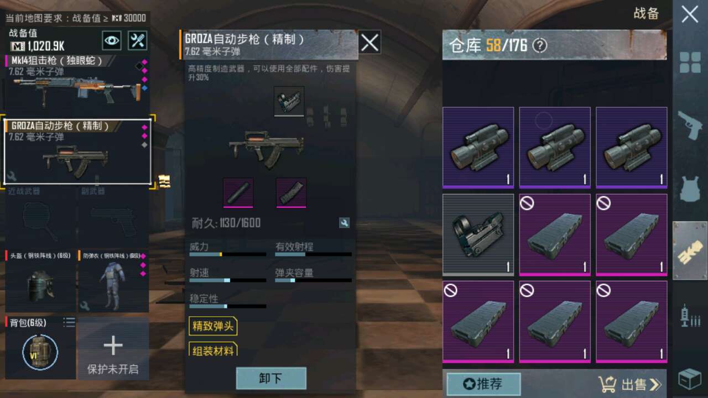Viewport: 708px width, 398px height.
Task: Select the red dot sight inventory item
Action: coord(478,234)
